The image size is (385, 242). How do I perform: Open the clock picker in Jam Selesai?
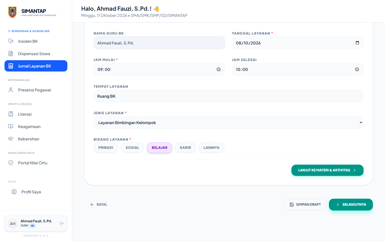point(357,70)
